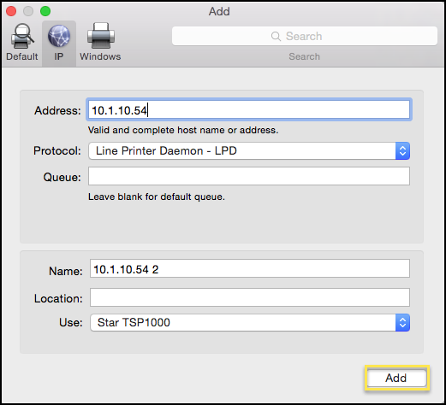This screenshot has height=405, width=446.
Task: Open the Windows printer icon tab
Action: click(x=101, y=36)
